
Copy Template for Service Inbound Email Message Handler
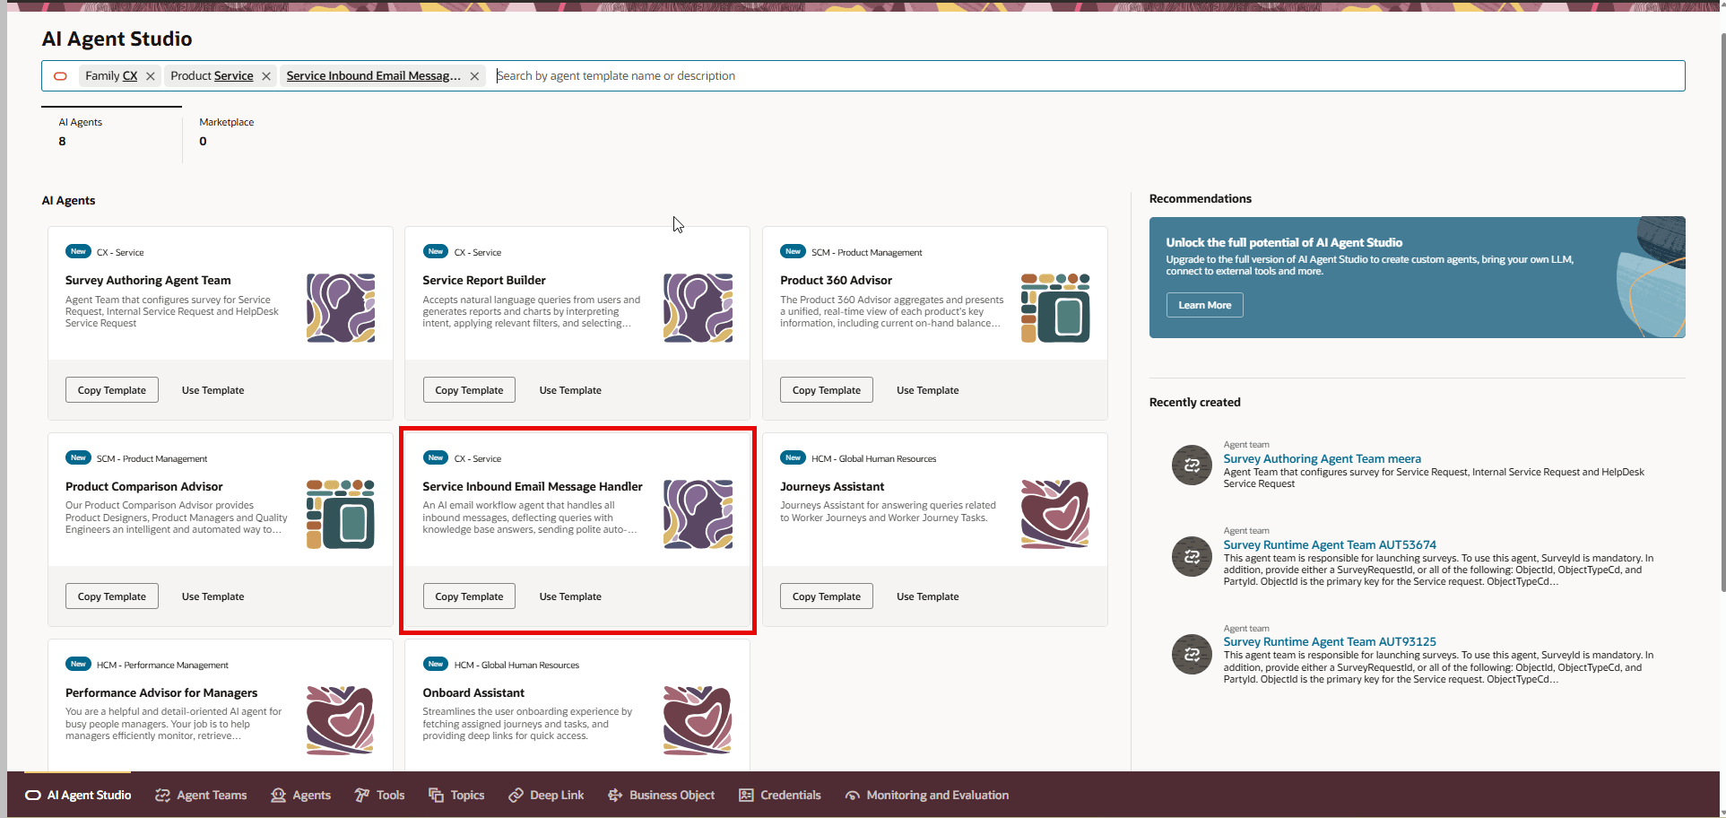468,596
